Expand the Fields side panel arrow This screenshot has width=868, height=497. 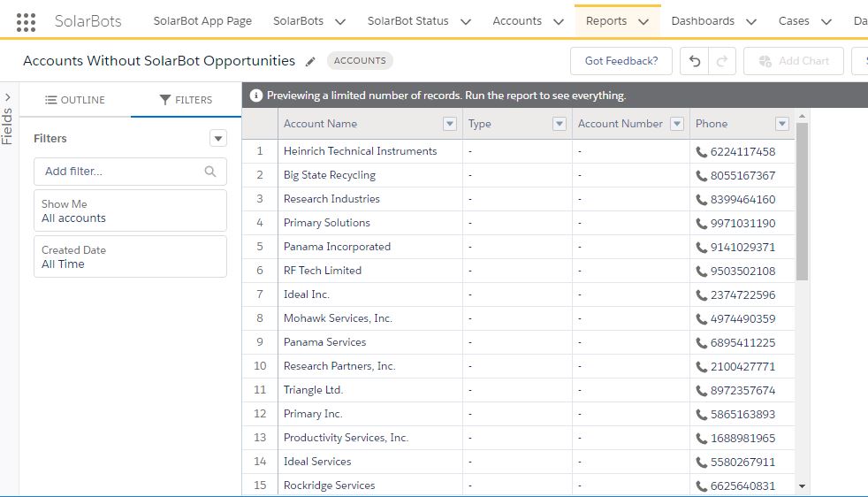point(8,97)
